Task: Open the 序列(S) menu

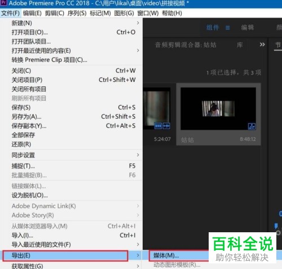Action: [x=77, y=13]
